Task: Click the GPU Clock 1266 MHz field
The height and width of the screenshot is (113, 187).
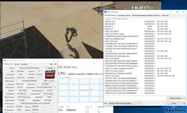Action: (x=19, y=107)
